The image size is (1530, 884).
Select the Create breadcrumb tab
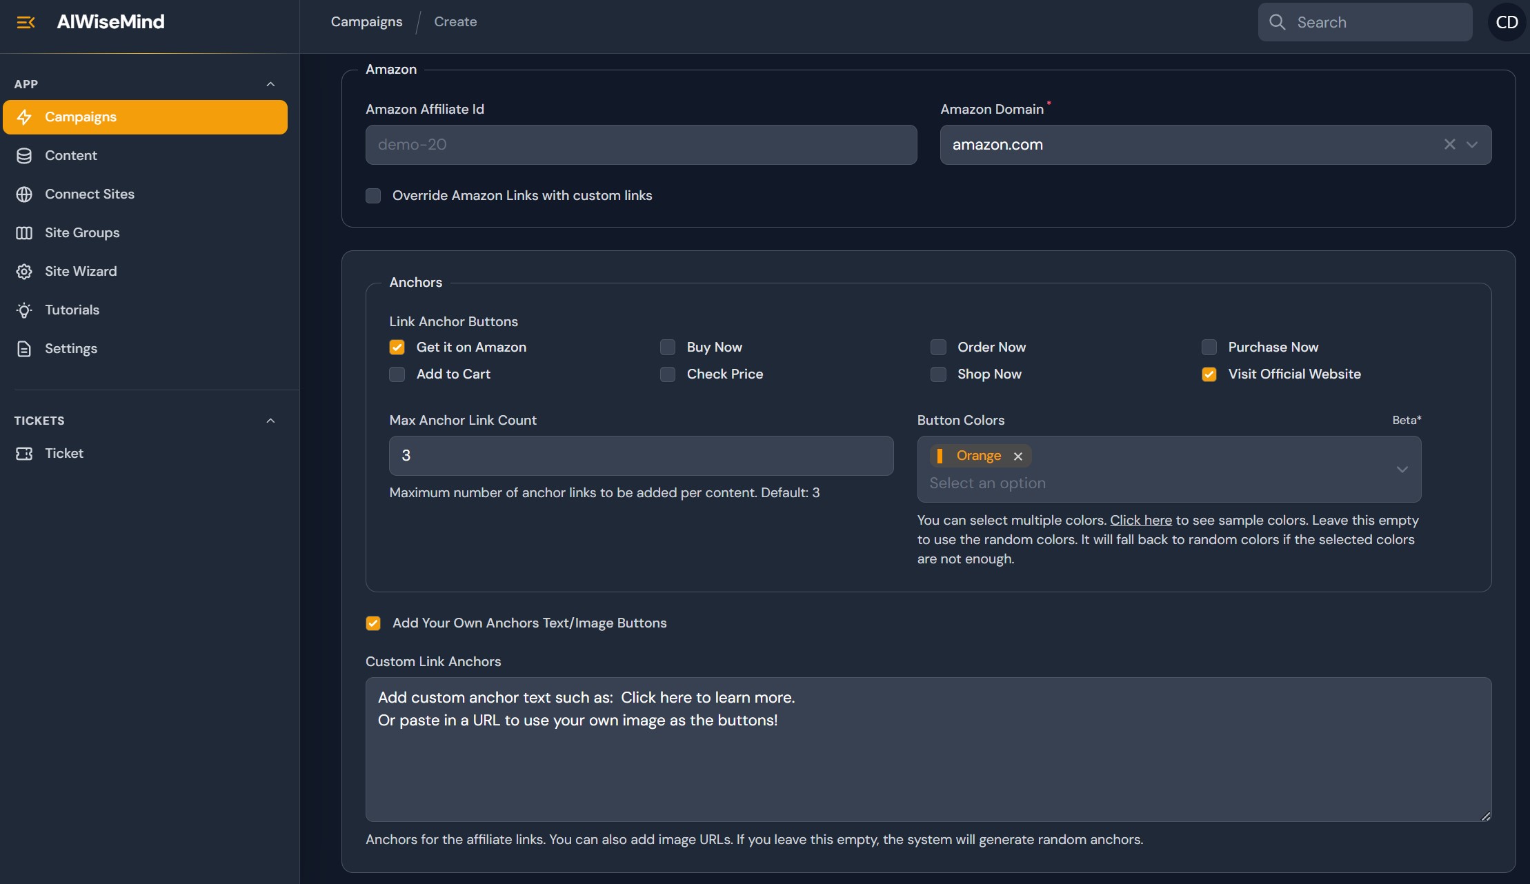[x=455, y=21]
